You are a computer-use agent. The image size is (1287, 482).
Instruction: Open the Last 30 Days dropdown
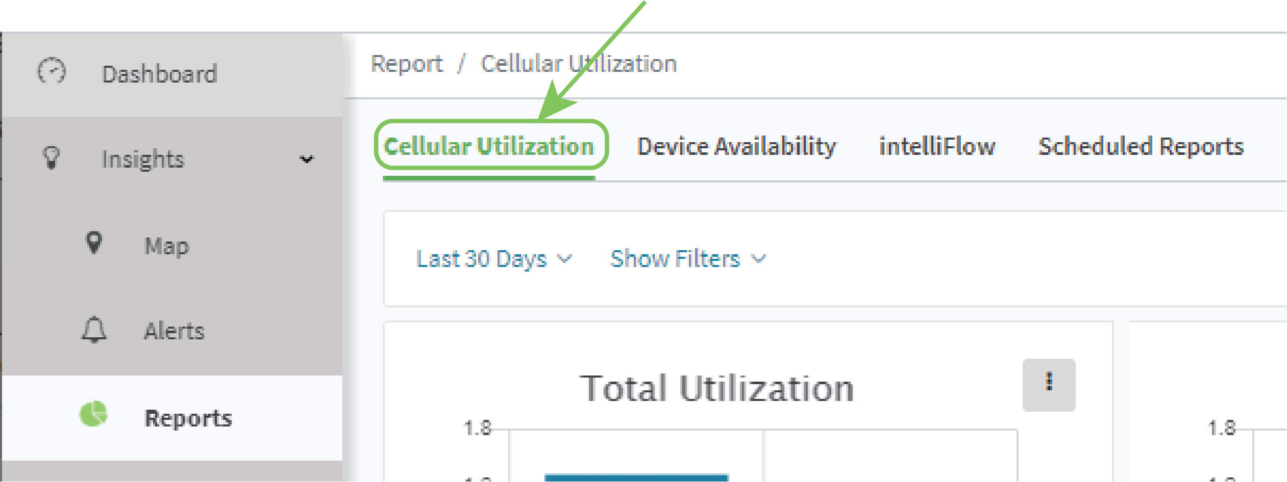pos(493,259)
